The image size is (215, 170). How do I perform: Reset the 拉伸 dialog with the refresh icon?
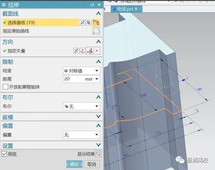(92, 5)
